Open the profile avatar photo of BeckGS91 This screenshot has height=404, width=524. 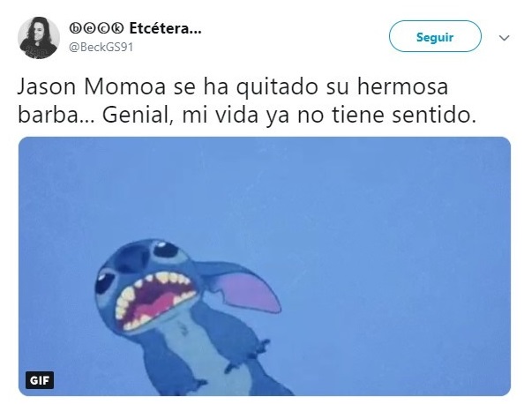click(39, 38)
